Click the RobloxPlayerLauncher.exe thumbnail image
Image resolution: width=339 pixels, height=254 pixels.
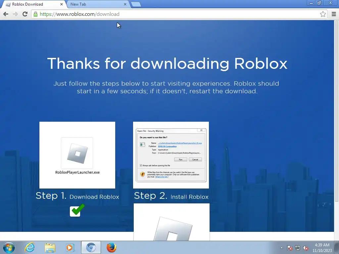tap(77, 155)
